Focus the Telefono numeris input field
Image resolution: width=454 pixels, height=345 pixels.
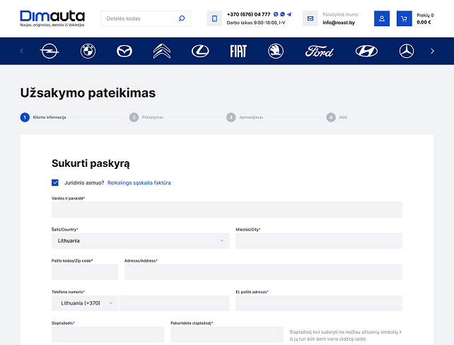coord(174,303)
